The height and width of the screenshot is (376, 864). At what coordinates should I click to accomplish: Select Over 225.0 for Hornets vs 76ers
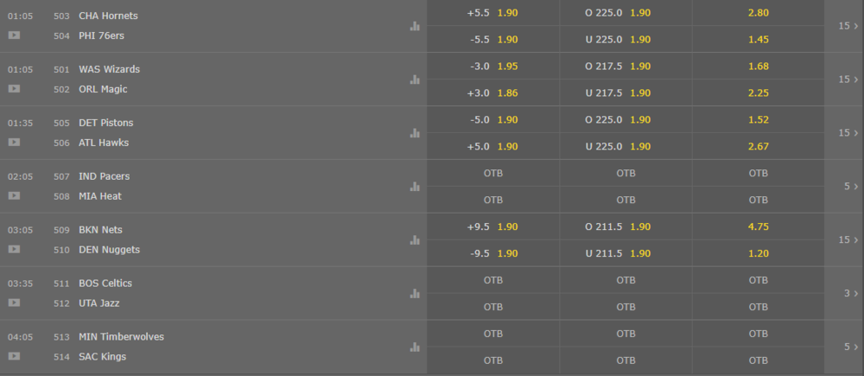coord(626,13)
